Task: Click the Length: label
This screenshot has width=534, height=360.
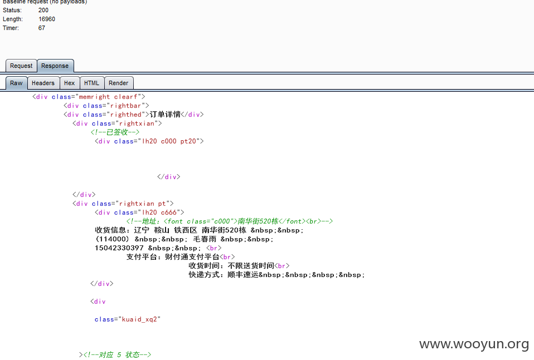Action: tap(13, 19)
